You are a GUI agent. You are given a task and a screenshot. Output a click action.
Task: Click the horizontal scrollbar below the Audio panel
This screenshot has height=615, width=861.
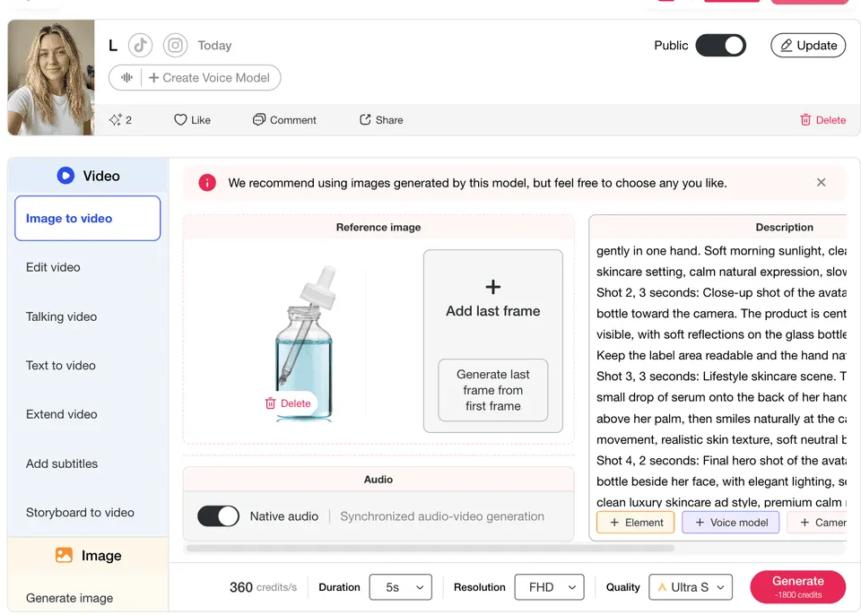click(430, 548)
